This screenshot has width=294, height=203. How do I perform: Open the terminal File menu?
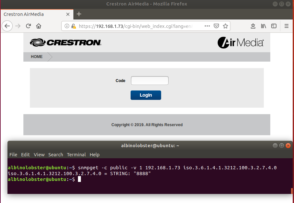13,155
